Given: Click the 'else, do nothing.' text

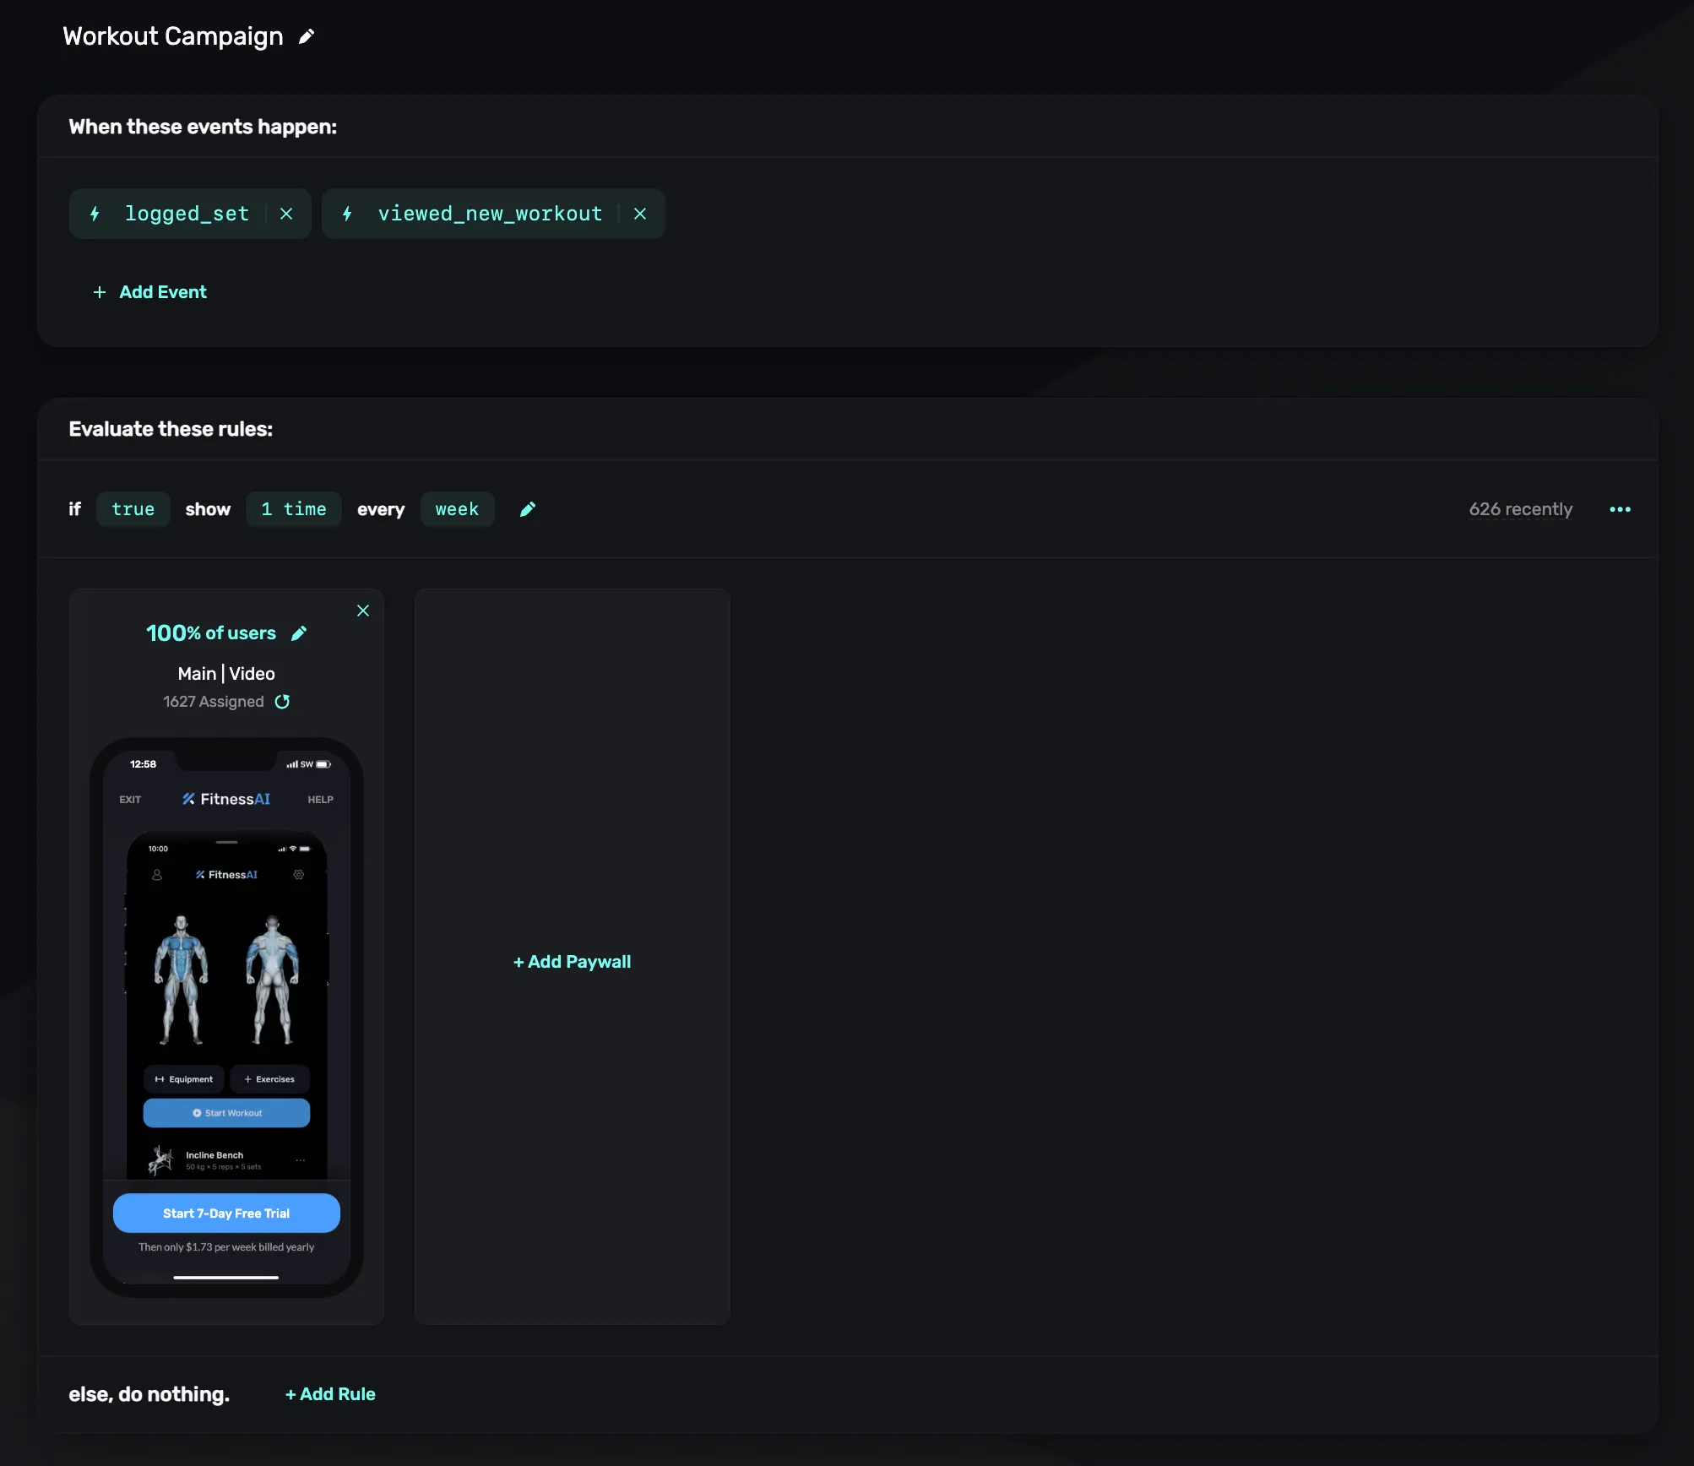Looking at the screenshot, I should [x=149, y=1394].
